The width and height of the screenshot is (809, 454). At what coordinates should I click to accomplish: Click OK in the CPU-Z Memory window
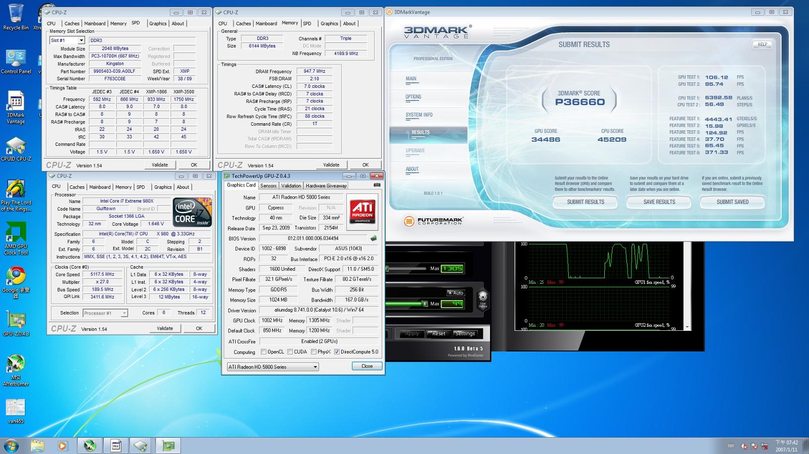coord(366,165)
